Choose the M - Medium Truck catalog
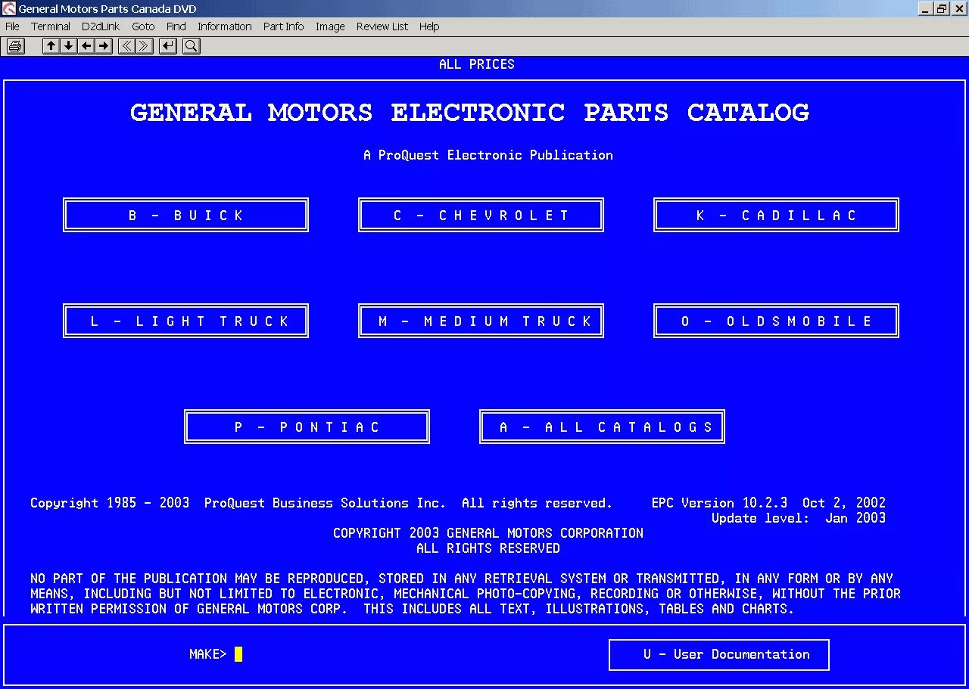 (481, 321)
